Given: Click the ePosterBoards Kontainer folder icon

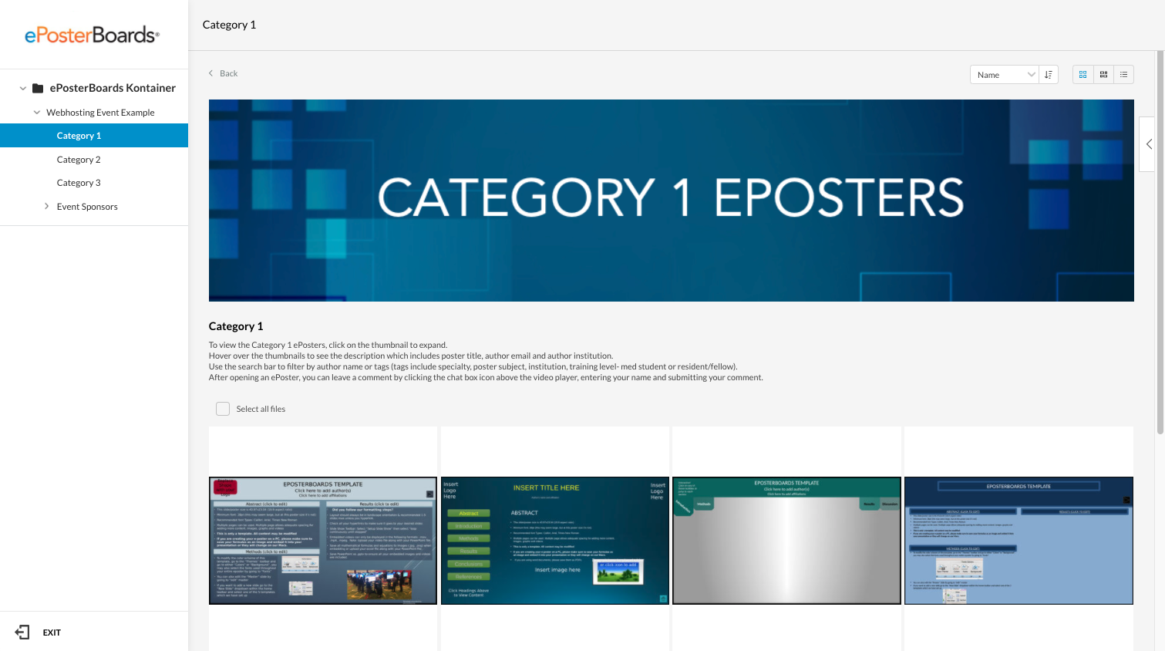Looking at the screenshot, I should (38, 88).
